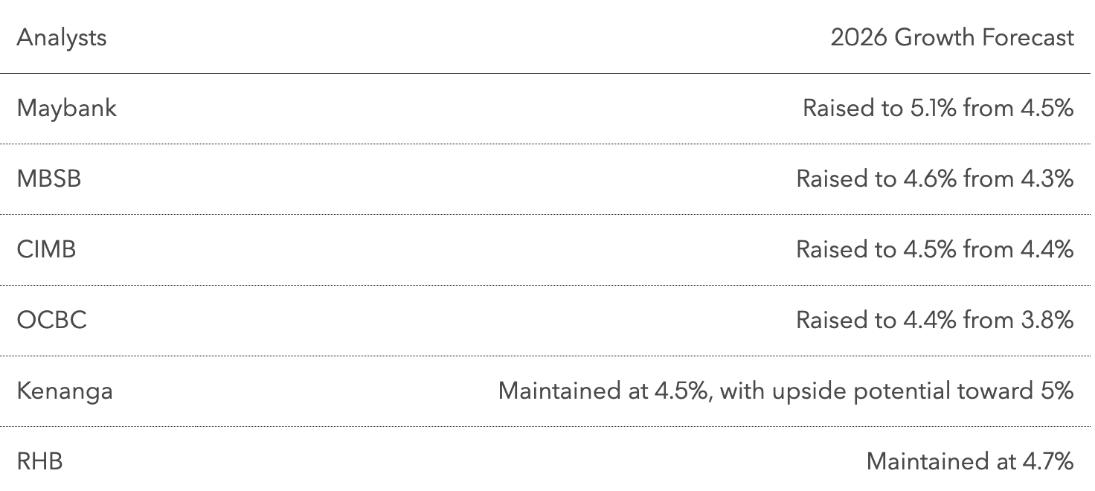
Task: Select the CIMB analyst name
Action: (x=46, y=249)
